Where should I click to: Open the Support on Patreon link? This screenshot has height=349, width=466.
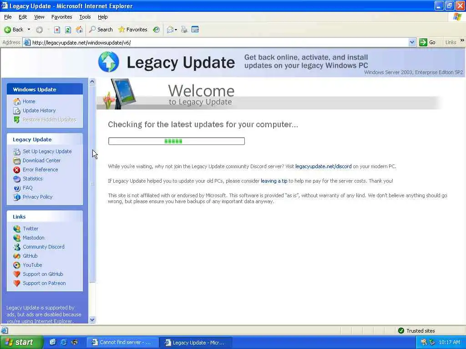(x=44, y=283)
